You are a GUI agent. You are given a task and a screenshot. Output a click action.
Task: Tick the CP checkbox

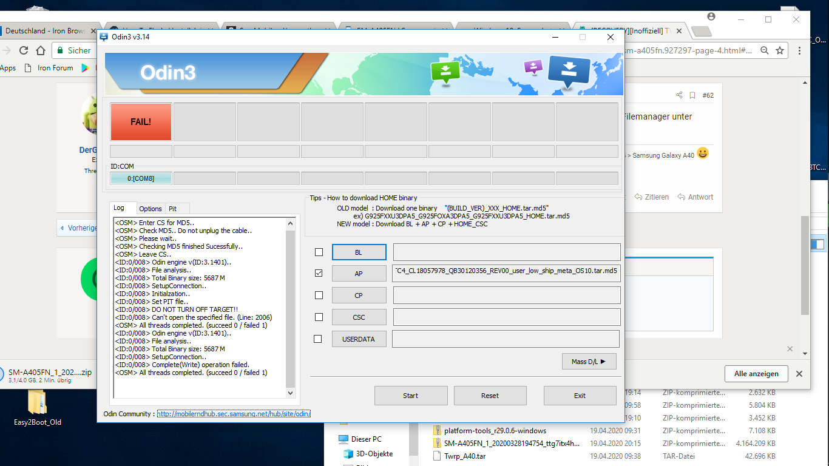[319, 295]
